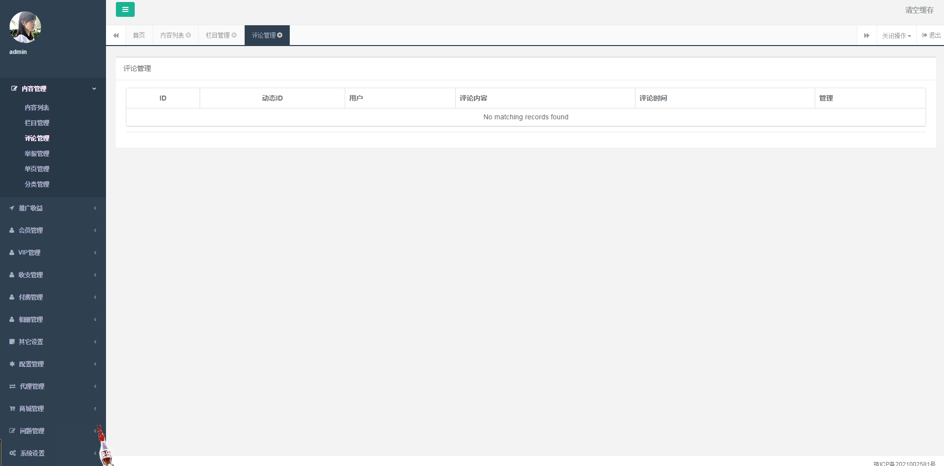
Task: Click the admin avatar picture
Action: (25, 27)
